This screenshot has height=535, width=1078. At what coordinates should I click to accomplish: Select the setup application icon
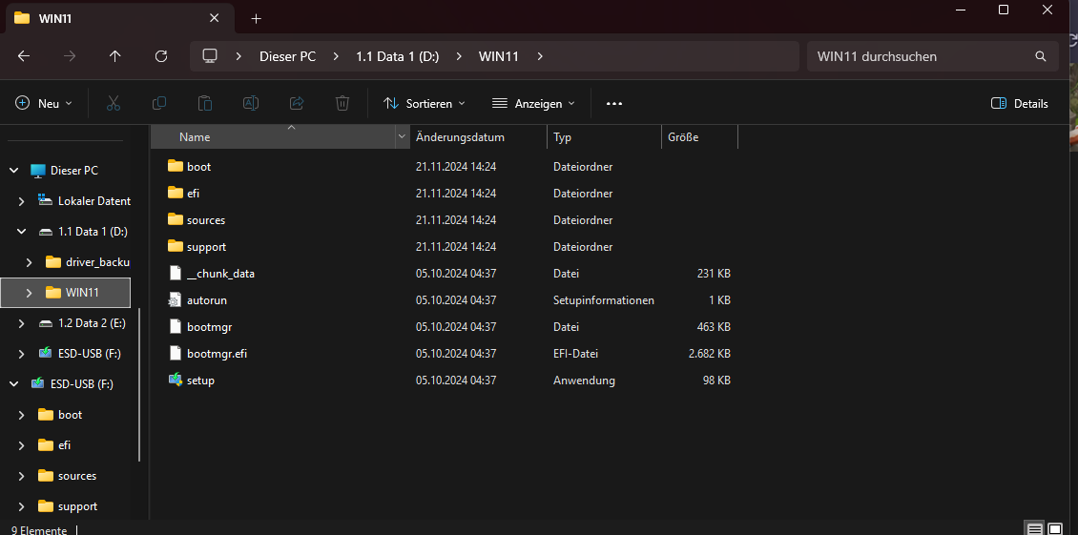176,380
